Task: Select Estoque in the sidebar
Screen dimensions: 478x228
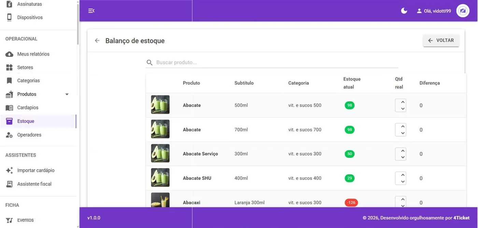Action: tap(38, 121)
